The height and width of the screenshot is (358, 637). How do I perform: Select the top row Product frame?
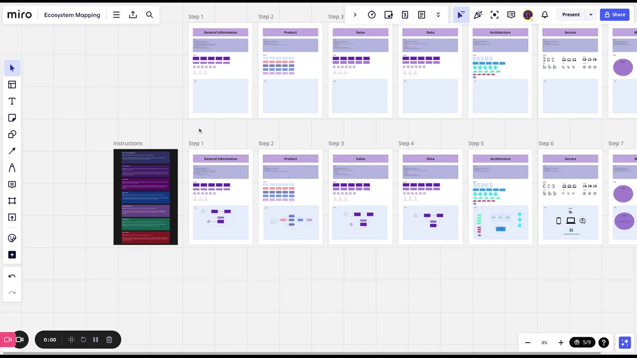pyautogui.click(x=290, y=70)
